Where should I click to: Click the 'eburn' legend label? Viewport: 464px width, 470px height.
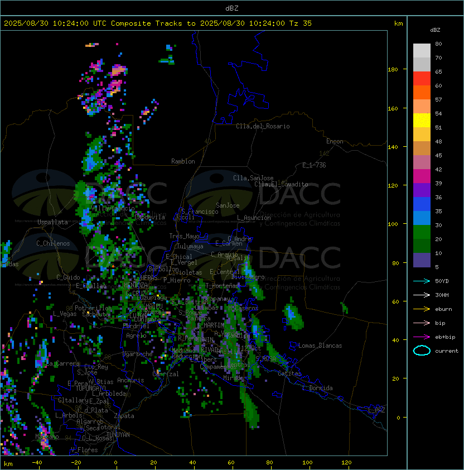coord(443,309)
